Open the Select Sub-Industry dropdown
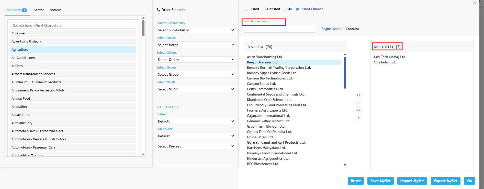Viewport: 484px width, 189px height. [x=196, y=30]
